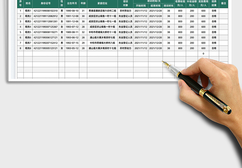This screenshot has width=242, height=168.
Task: Select the age cell showing 32
Action: (x=83, y=32)
